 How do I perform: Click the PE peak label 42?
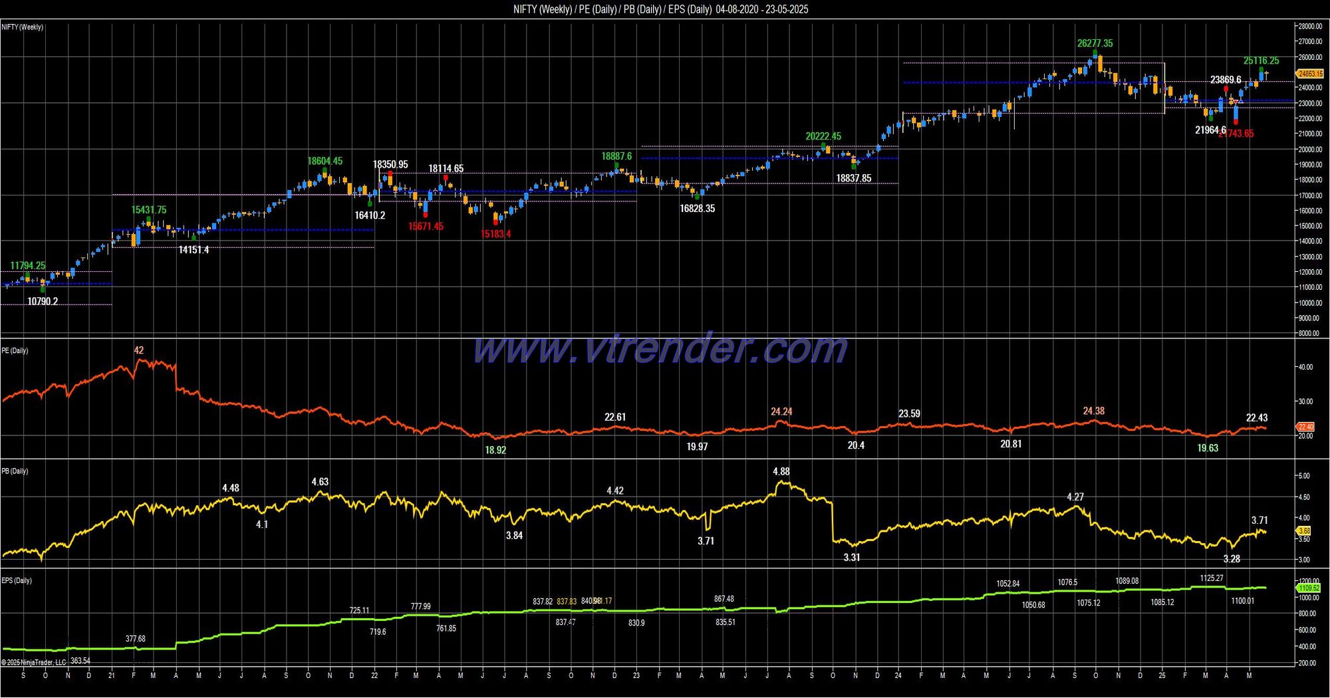(x=138, y=350)
